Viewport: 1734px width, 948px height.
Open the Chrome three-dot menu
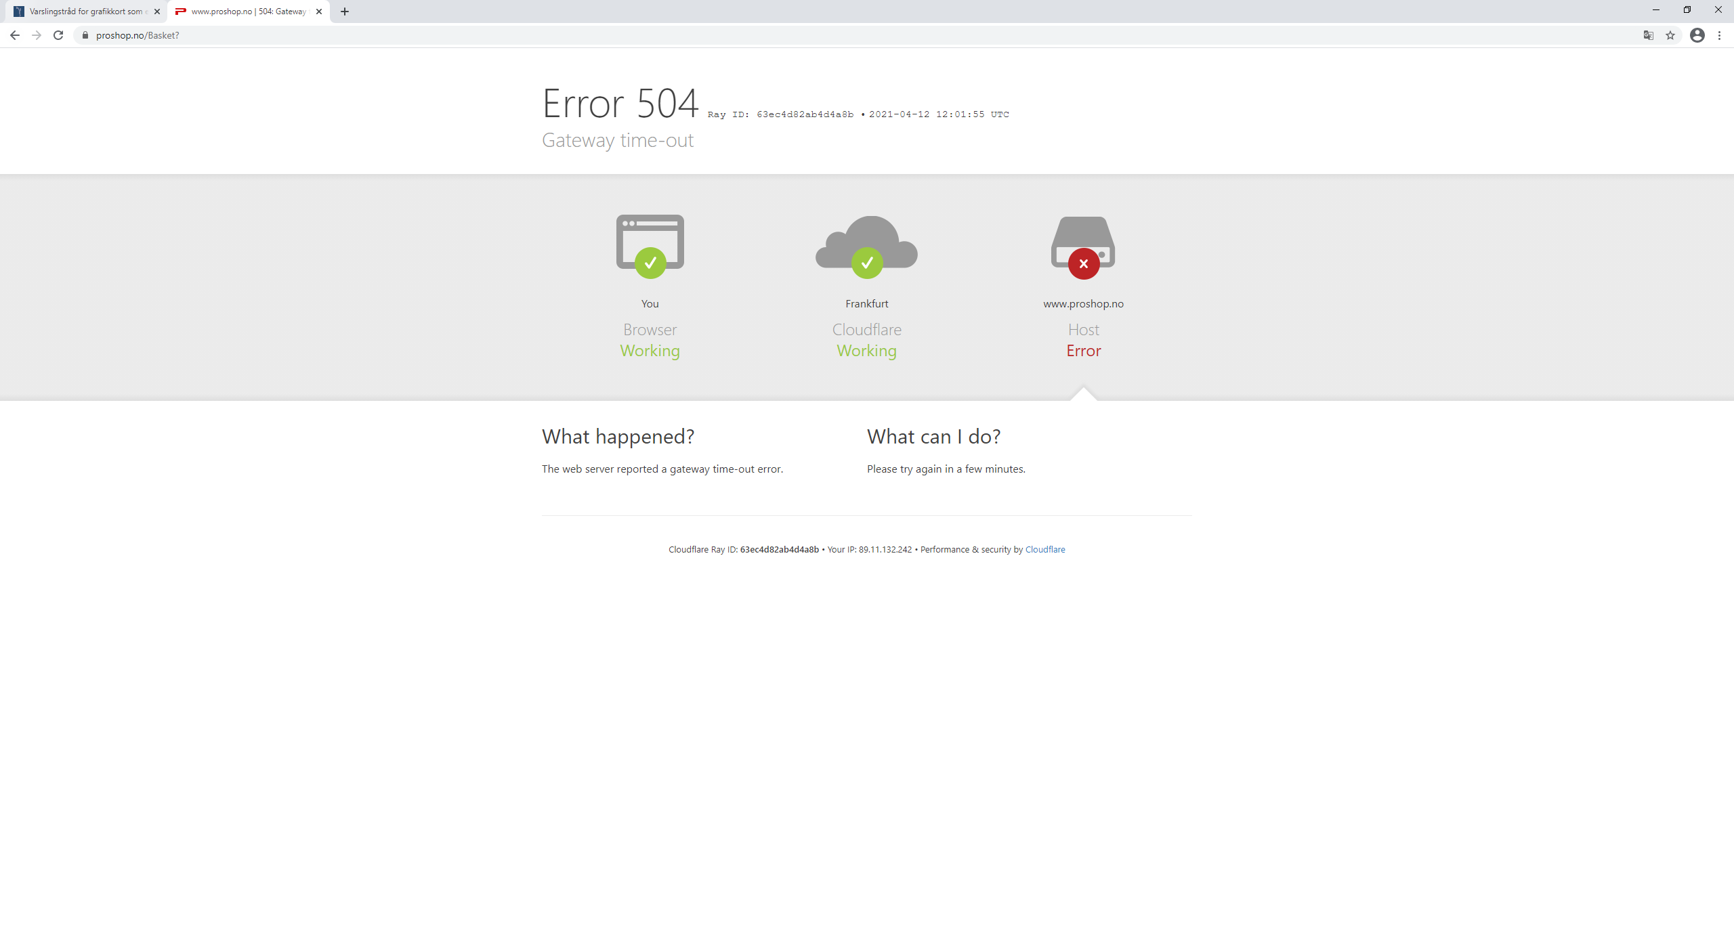point(1719,35)
